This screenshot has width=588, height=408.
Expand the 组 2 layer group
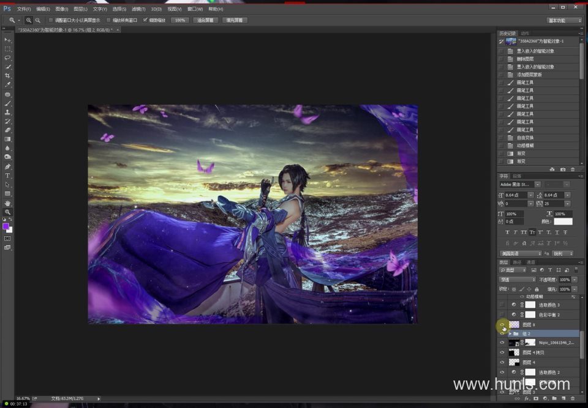510,333
